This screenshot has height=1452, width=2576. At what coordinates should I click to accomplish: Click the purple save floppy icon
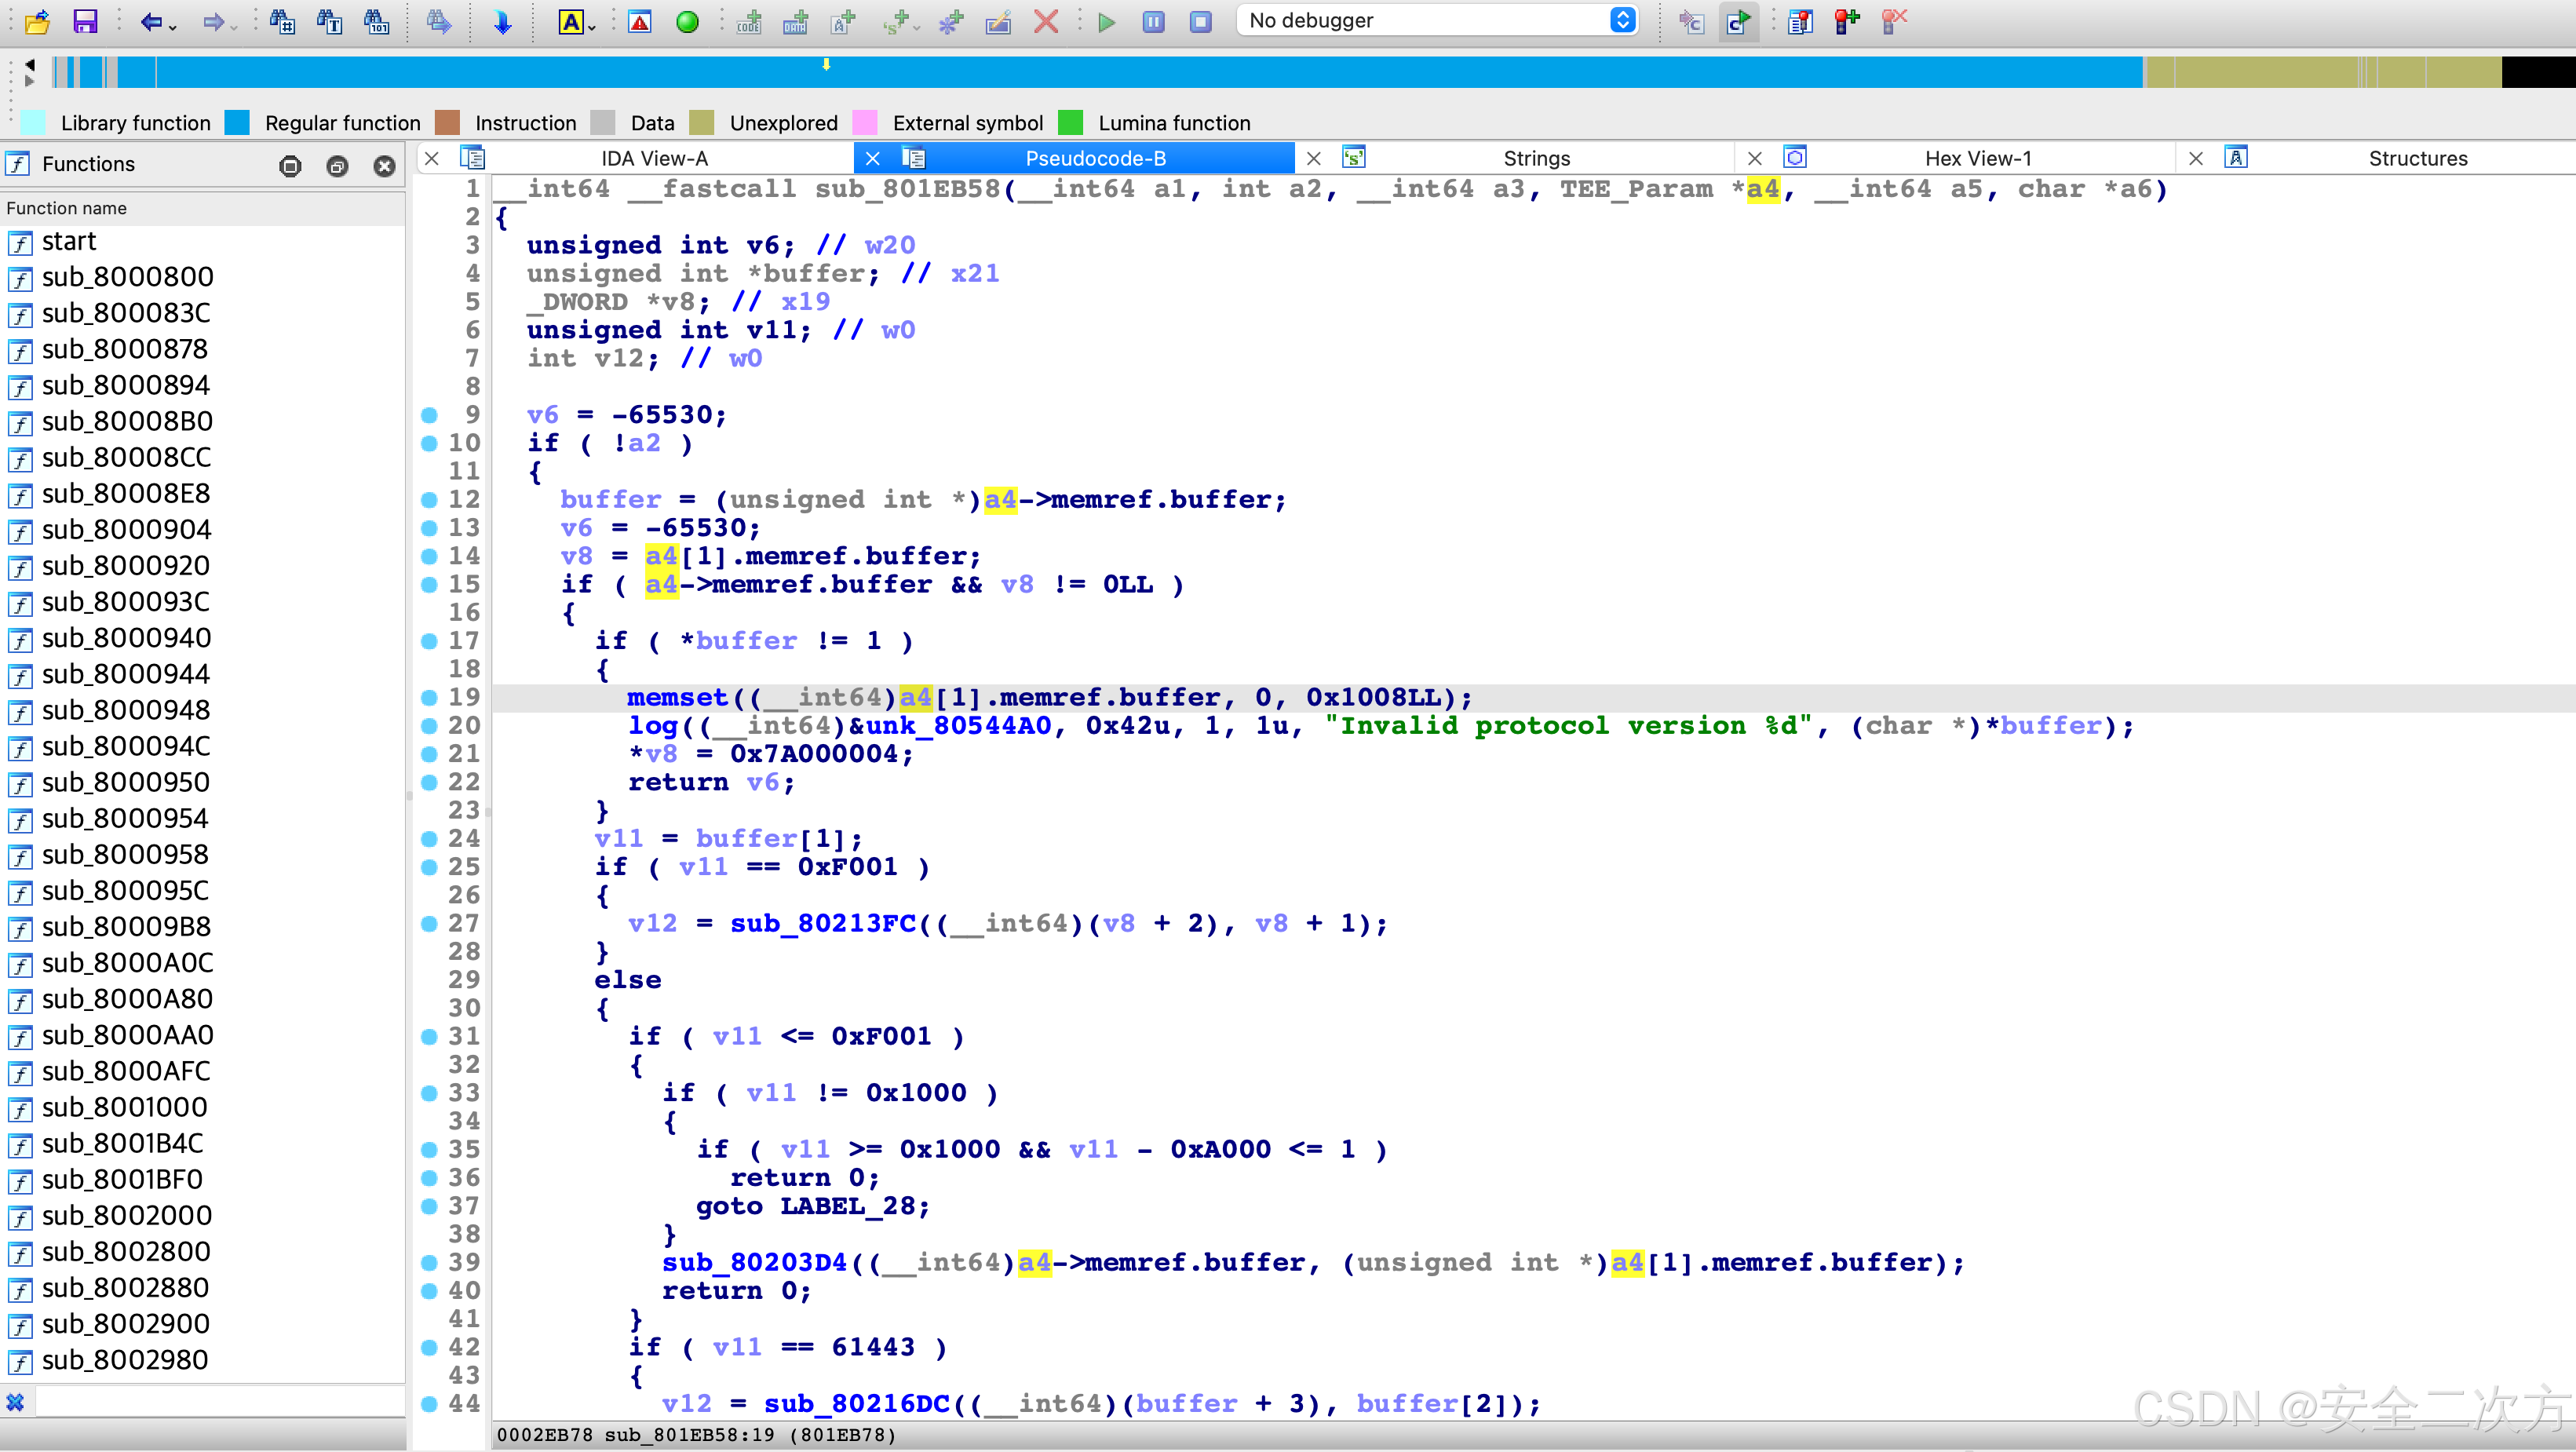[x=86, y=21]
